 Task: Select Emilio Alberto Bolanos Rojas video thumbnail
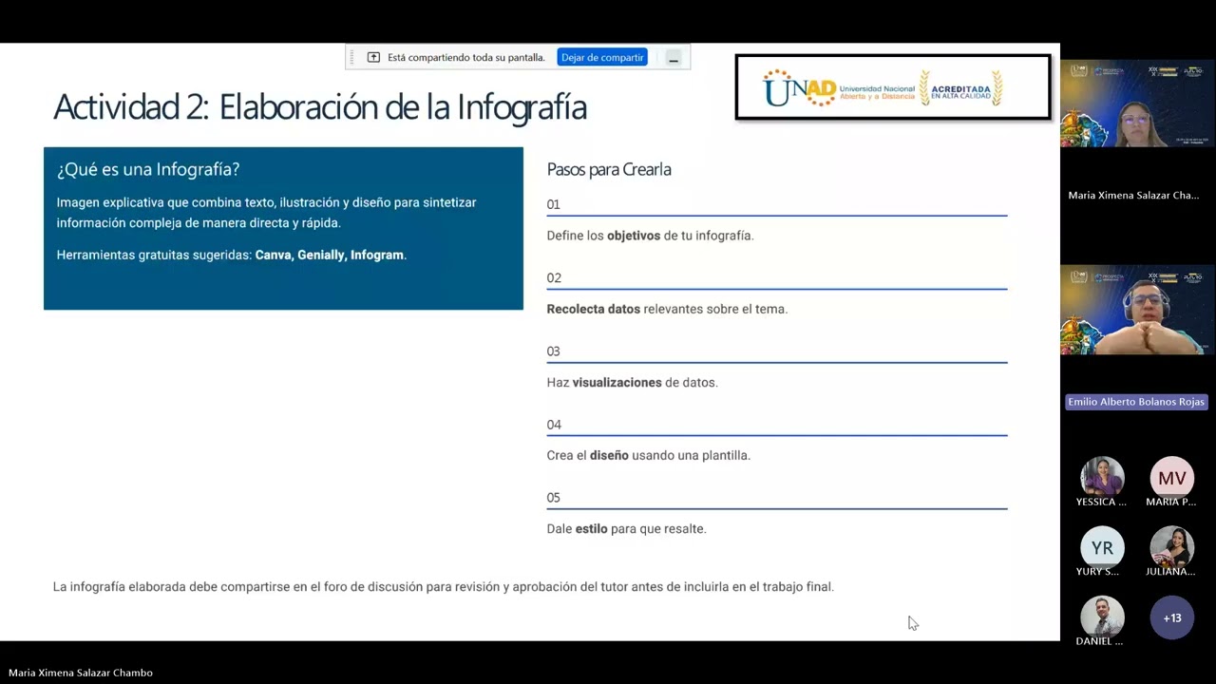pyautogui.click(x=1138, y=310)
